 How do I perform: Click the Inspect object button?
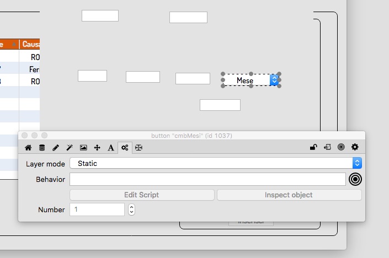pyautogui.click(x=289, y=195)
